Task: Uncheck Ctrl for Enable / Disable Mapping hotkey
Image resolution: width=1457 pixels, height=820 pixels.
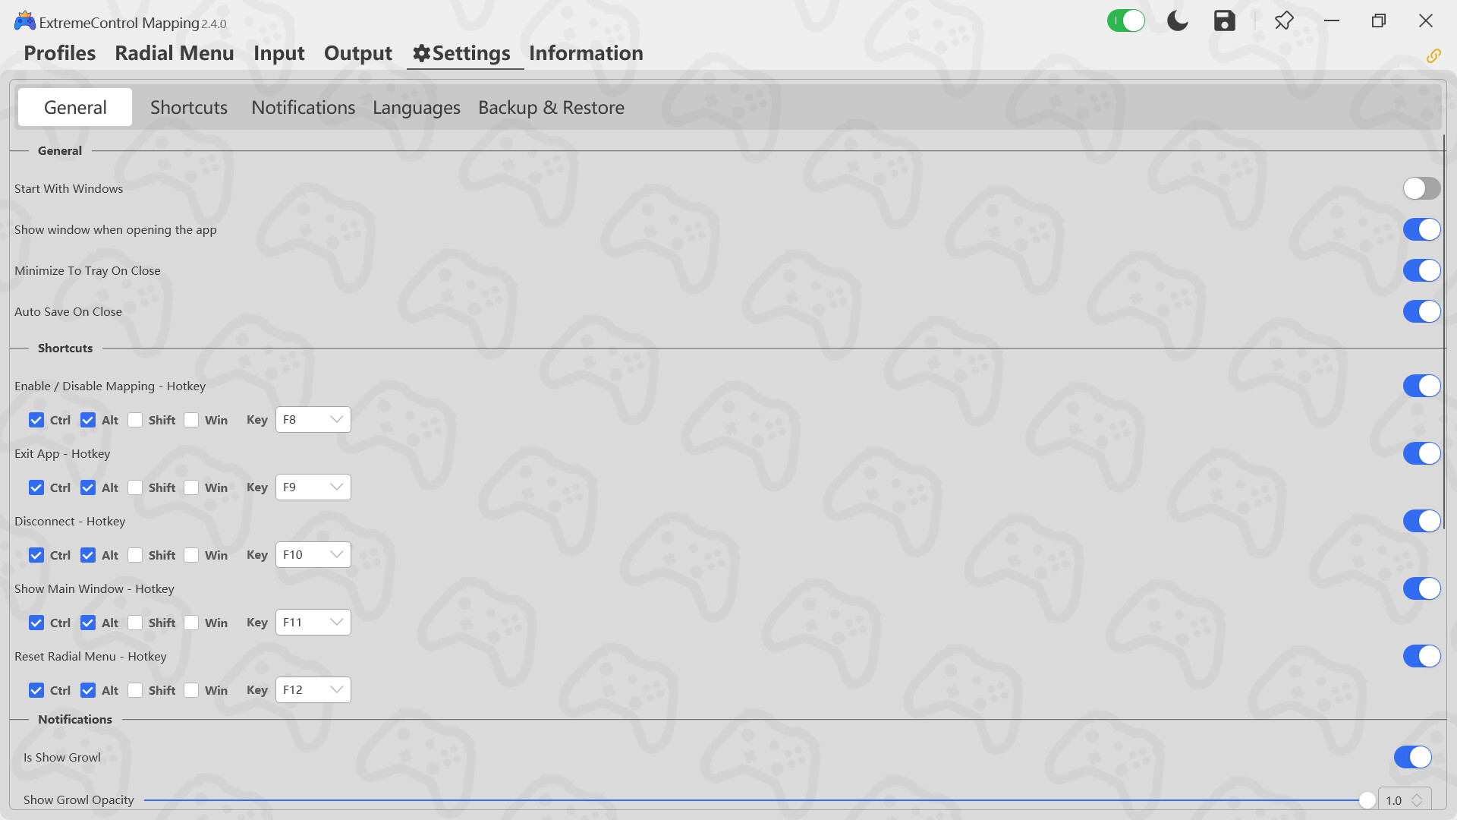Action: point(36,420)
